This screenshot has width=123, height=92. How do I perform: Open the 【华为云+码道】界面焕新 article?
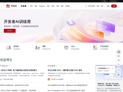(18, 90)
